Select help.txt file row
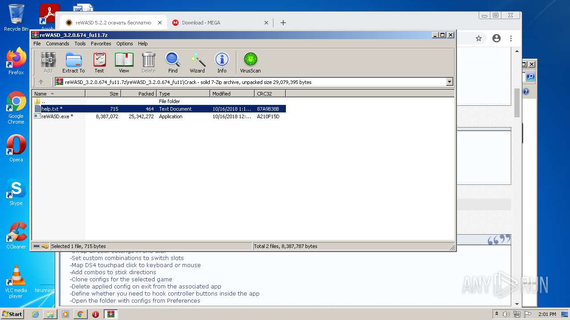This screenshot has width=570, height=320. (x=159, y=109)
